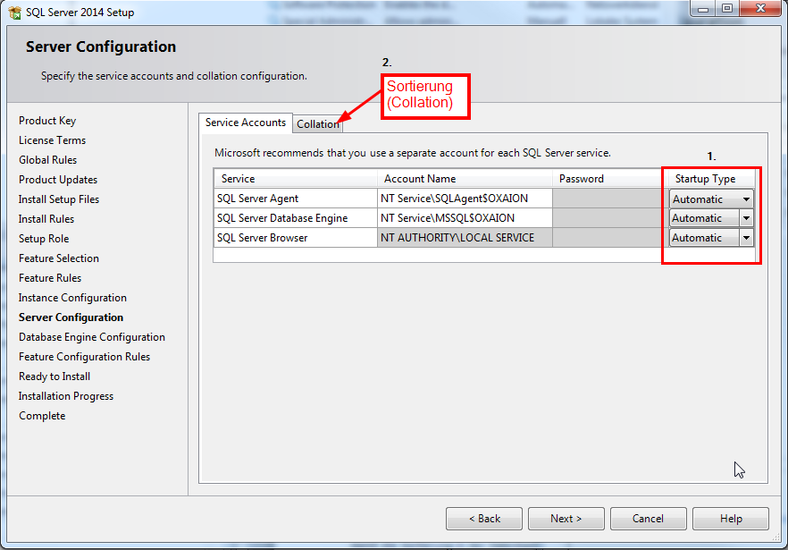The image size is (788, 550).
Task: Click the Startup Type column header
Action: (x=705, y=179)
